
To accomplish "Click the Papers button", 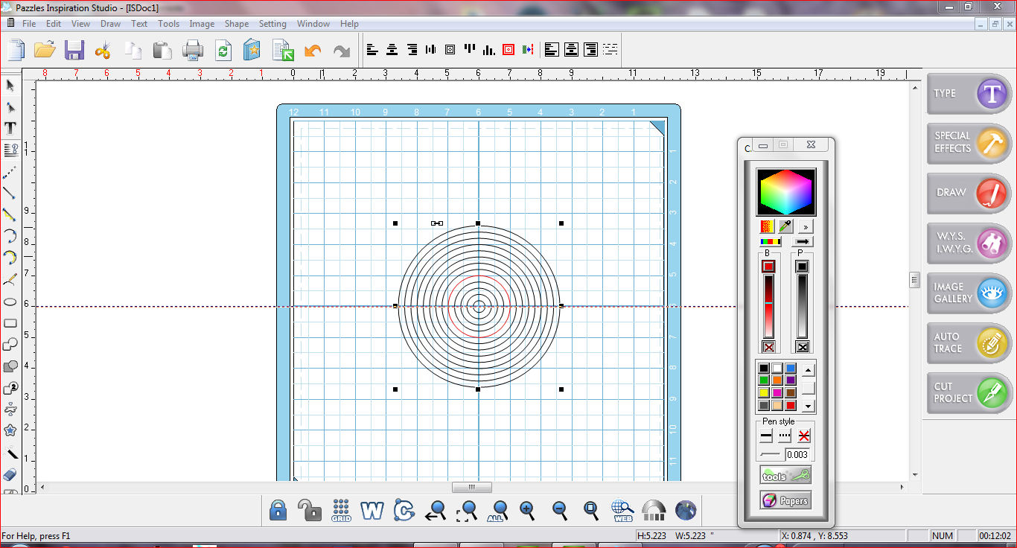I will [x=785, y=500].
